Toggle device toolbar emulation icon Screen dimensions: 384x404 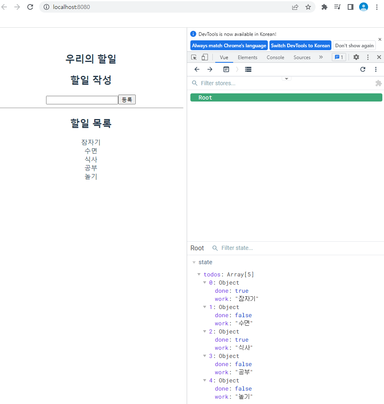click(205, 57)
